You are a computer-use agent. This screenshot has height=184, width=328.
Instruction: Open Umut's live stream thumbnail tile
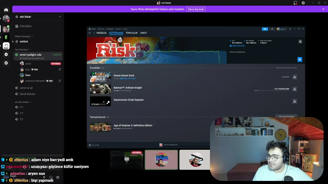pos(127,160)
